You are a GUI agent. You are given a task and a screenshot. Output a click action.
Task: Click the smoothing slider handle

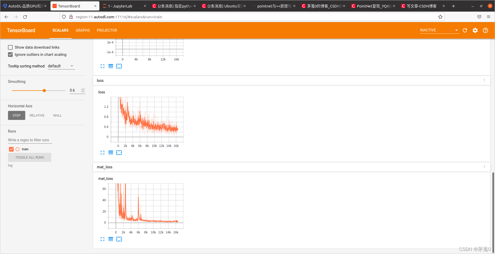pos(44,91)
